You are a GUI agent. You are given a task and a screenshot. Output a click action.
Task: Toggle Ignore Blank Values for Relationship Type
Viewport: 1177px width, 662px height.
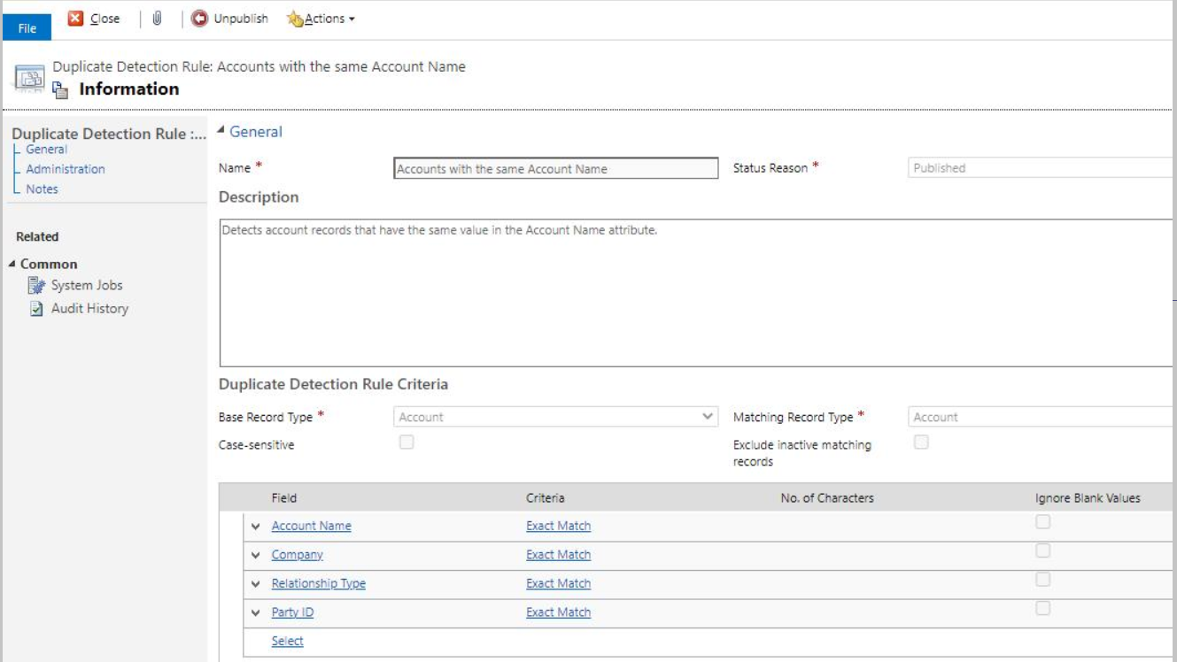pyautogui.click(x=1043, y=579)
